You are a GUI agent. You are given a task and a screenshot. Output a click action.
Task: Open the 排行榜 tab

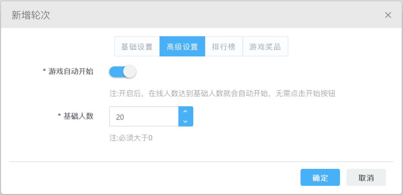[224, 46]
